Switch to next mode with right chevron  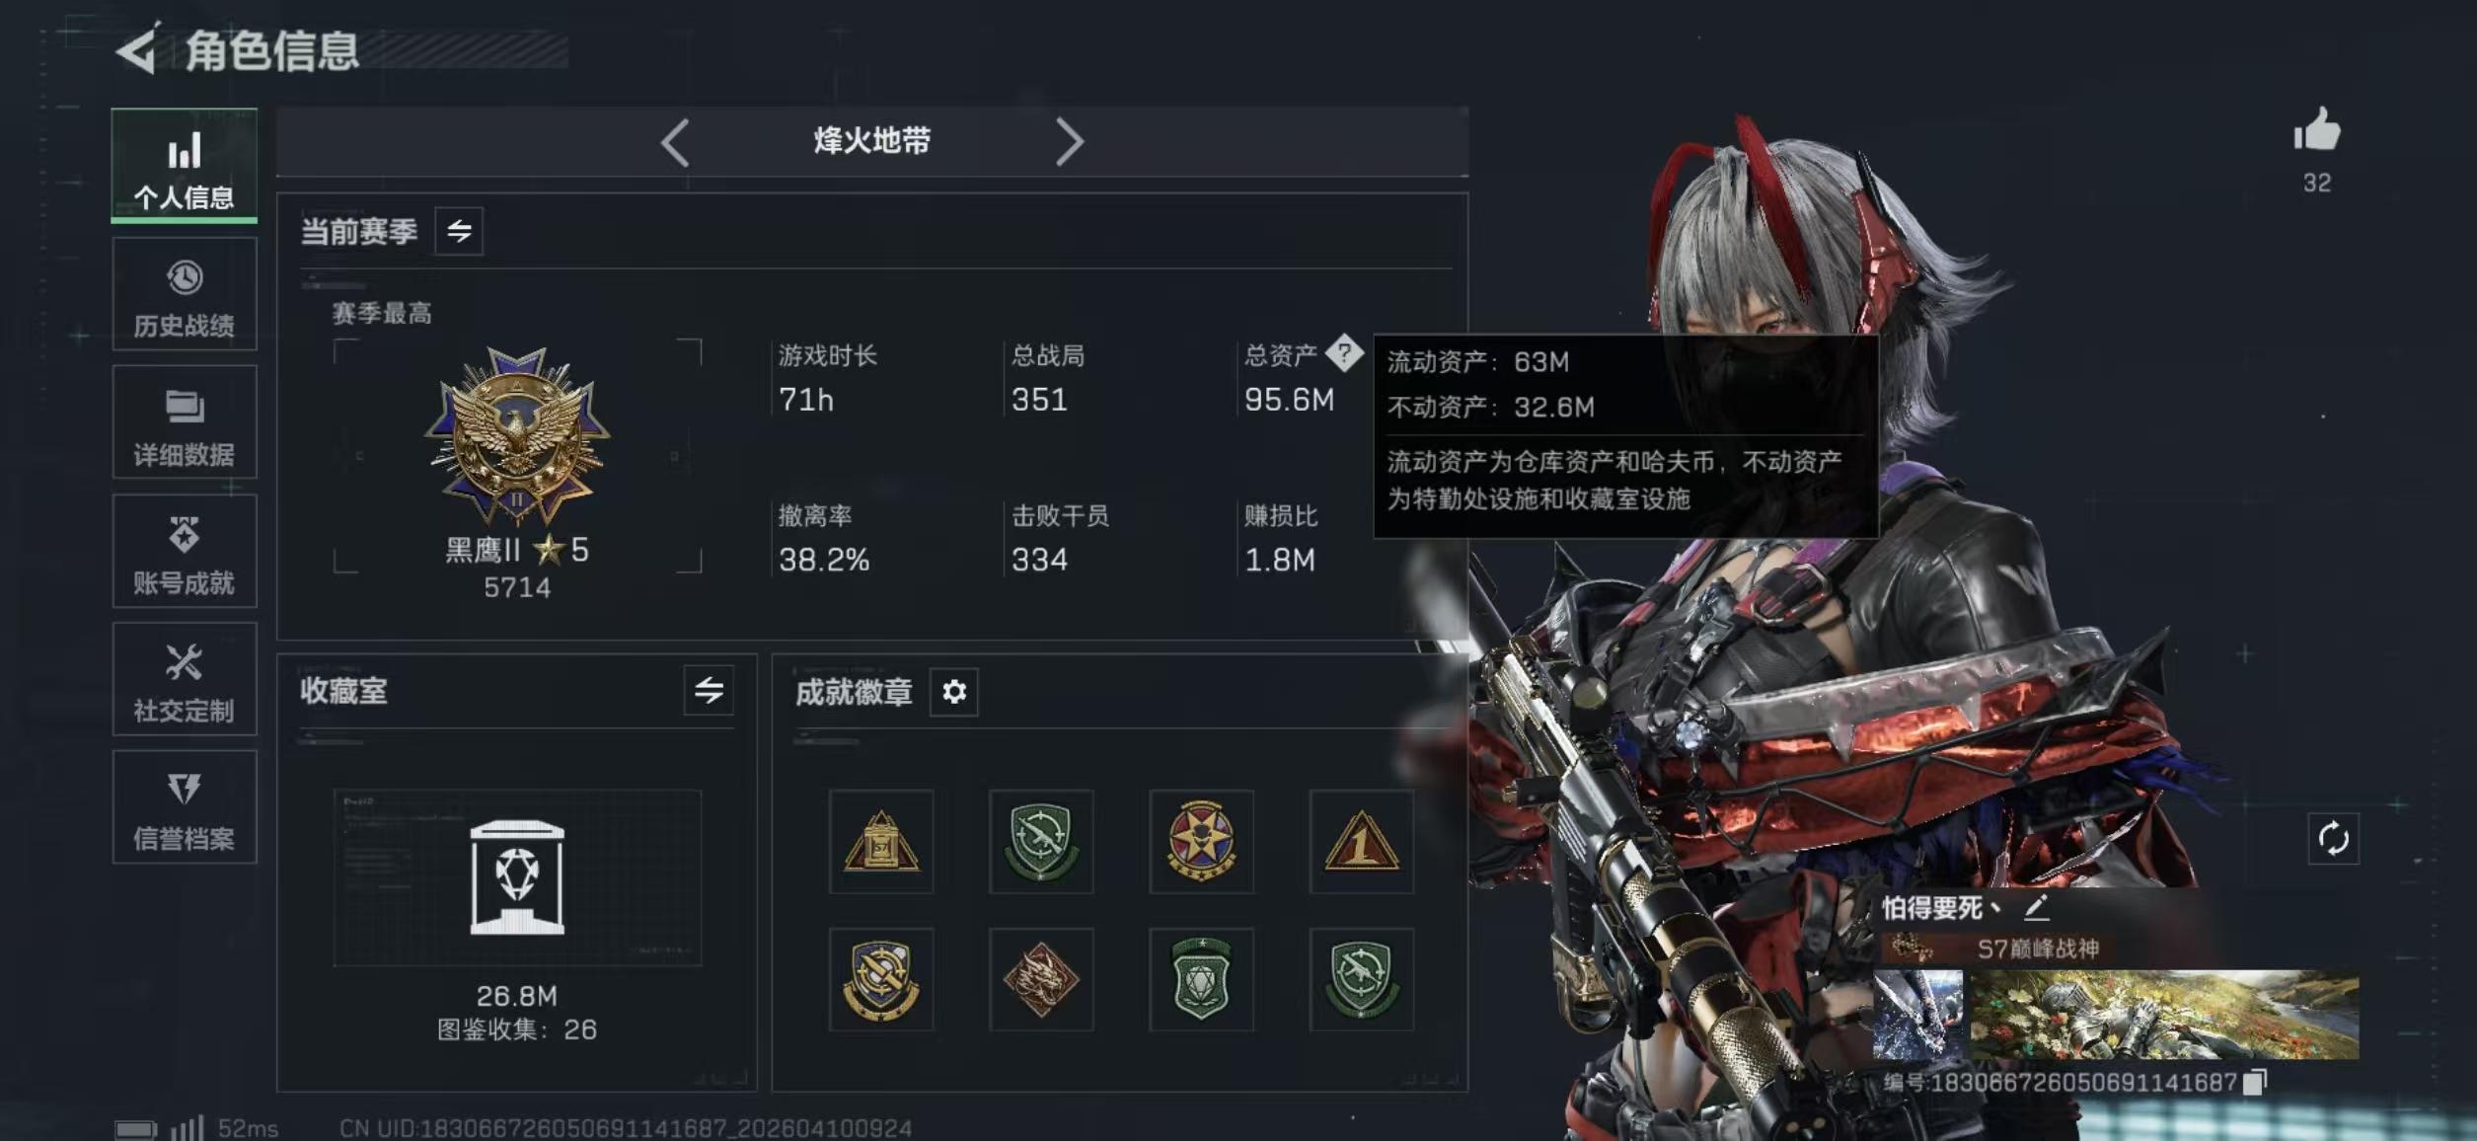[x=1070, y=142]
